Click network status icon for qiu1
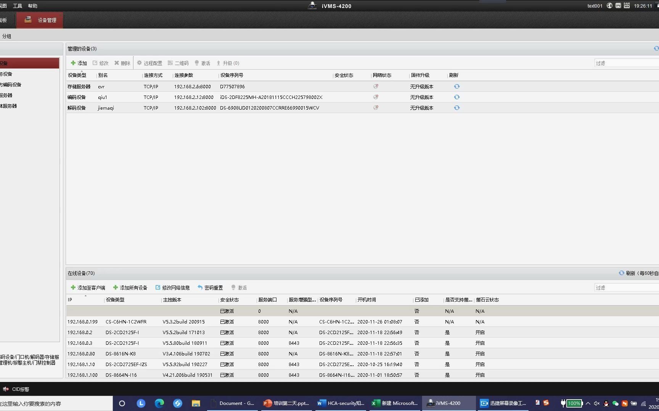The image size is (659, 411). [376, 97]
